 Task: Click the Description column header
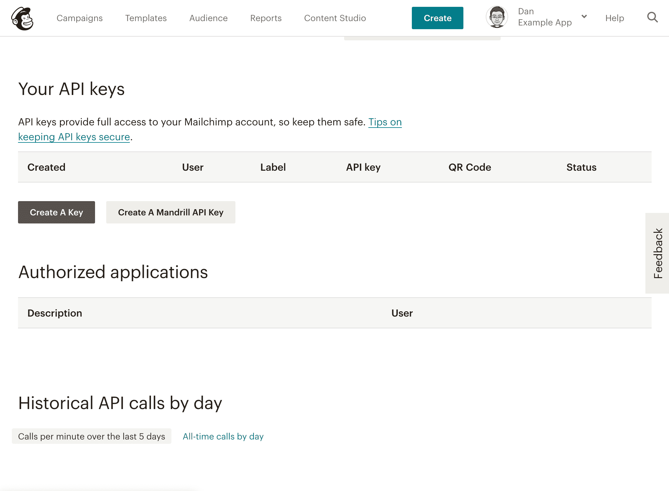(54, 313)
